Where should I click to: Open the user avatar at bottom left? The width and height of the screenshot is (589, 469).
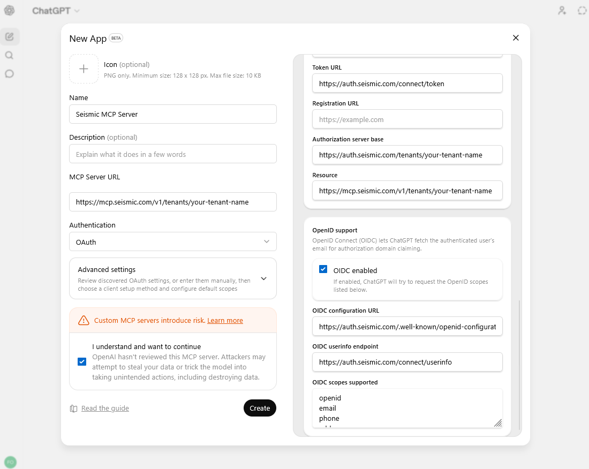pyautogui.click(x=10, y=462)
